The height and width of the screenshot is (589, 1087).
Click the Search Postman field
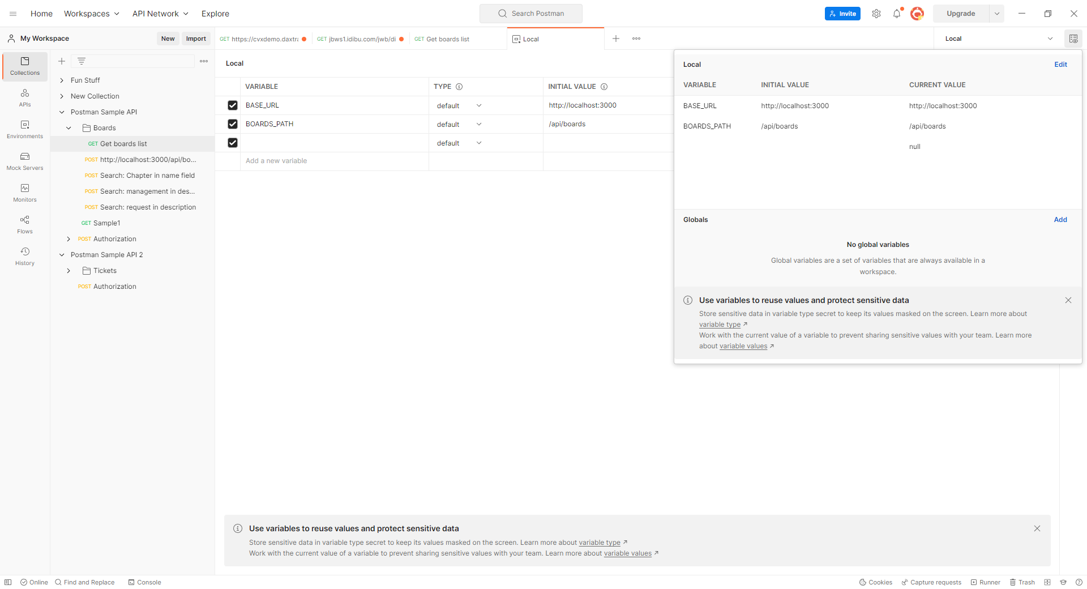tap(530, 14)
